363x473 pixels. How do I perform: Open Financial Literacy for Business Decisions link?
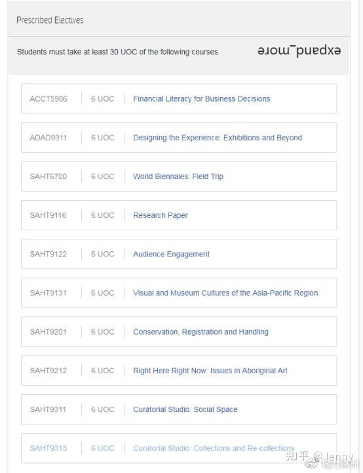coord(202,99)
